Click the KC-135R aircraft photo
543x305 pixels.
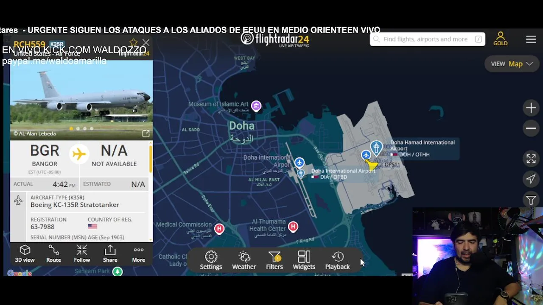click(81, 100)
